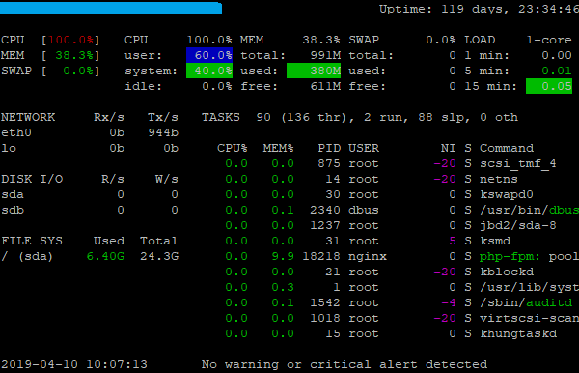Click the 0.3 MEM% value for PID 1
This screenshot has height=373, width=579.
283,288
